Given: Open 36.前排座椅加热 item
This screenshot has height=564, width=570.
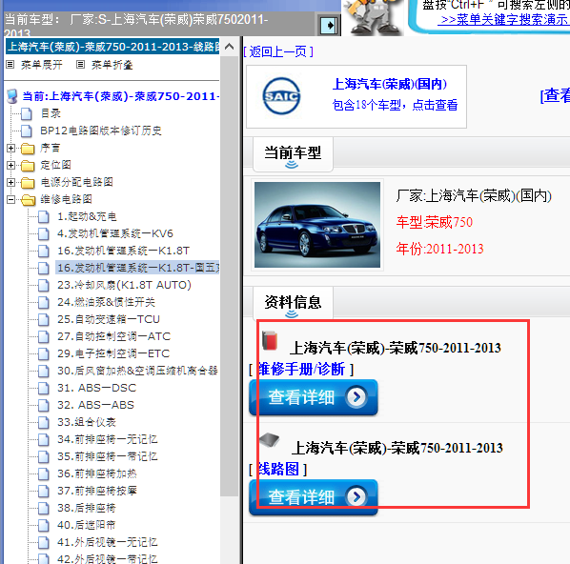Looking at the screenshot, I should (97, 473).
